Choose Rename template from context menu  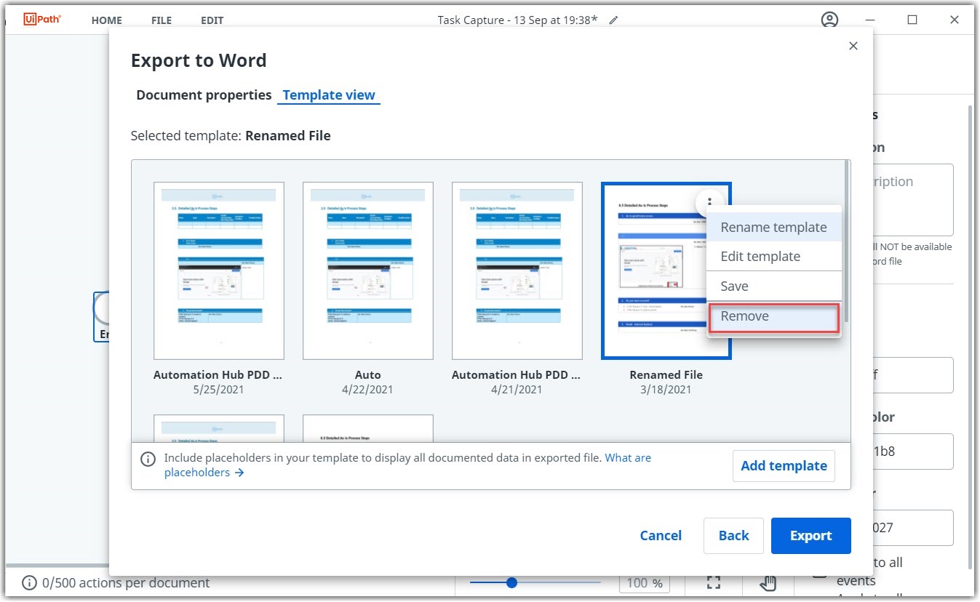(x=773, y=228)
